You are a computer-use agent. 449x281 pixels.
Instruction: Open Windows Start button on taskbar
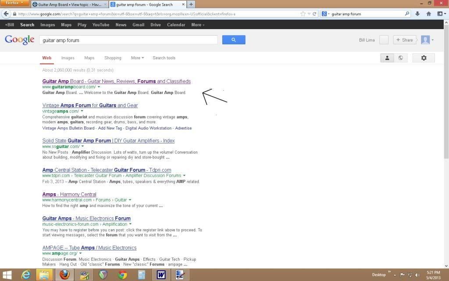tap(7, 275)
